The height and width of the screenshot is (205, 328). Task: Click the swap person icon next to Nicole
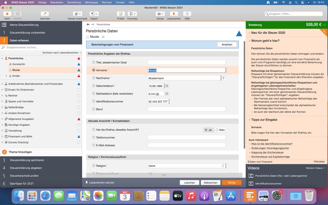(x=103, y=37)
